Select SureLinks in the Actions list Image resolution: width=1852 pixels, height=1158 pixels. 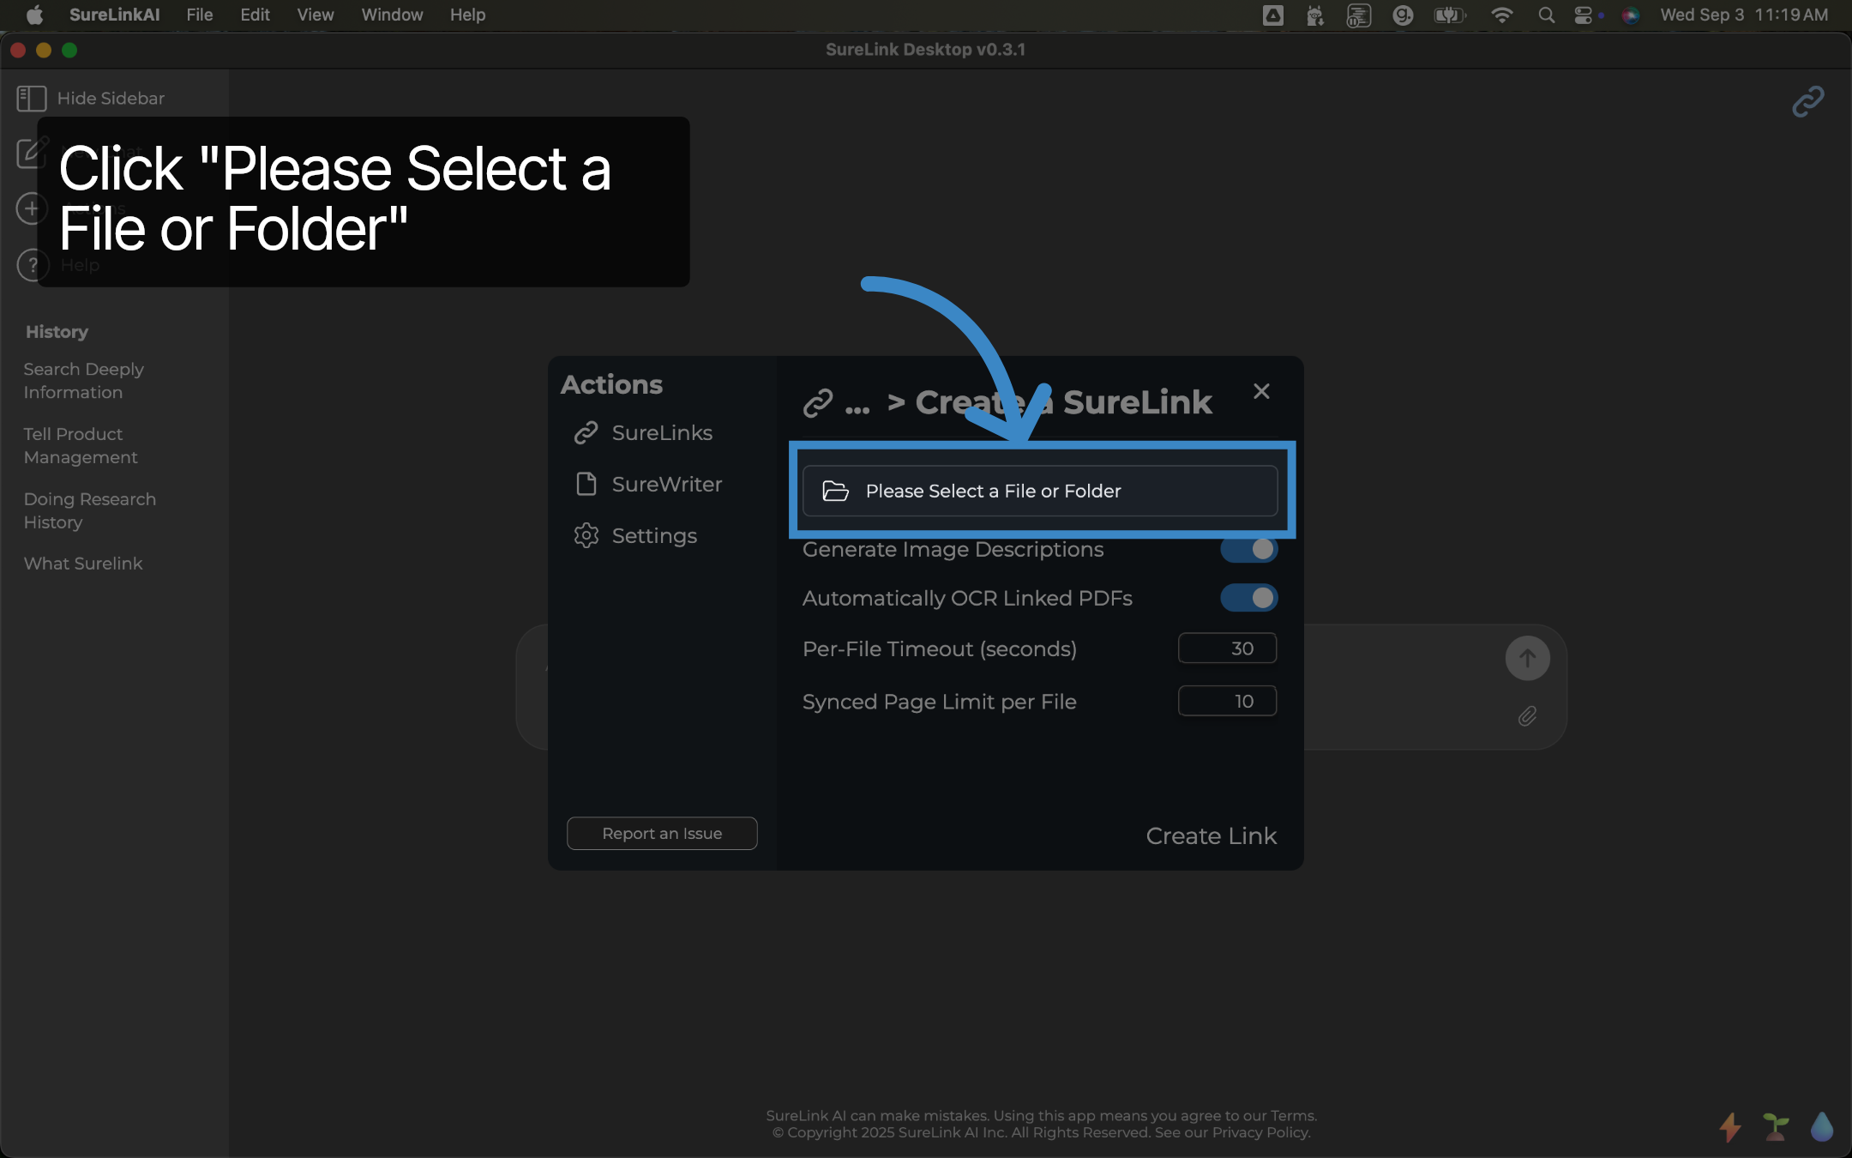(644, 433)
